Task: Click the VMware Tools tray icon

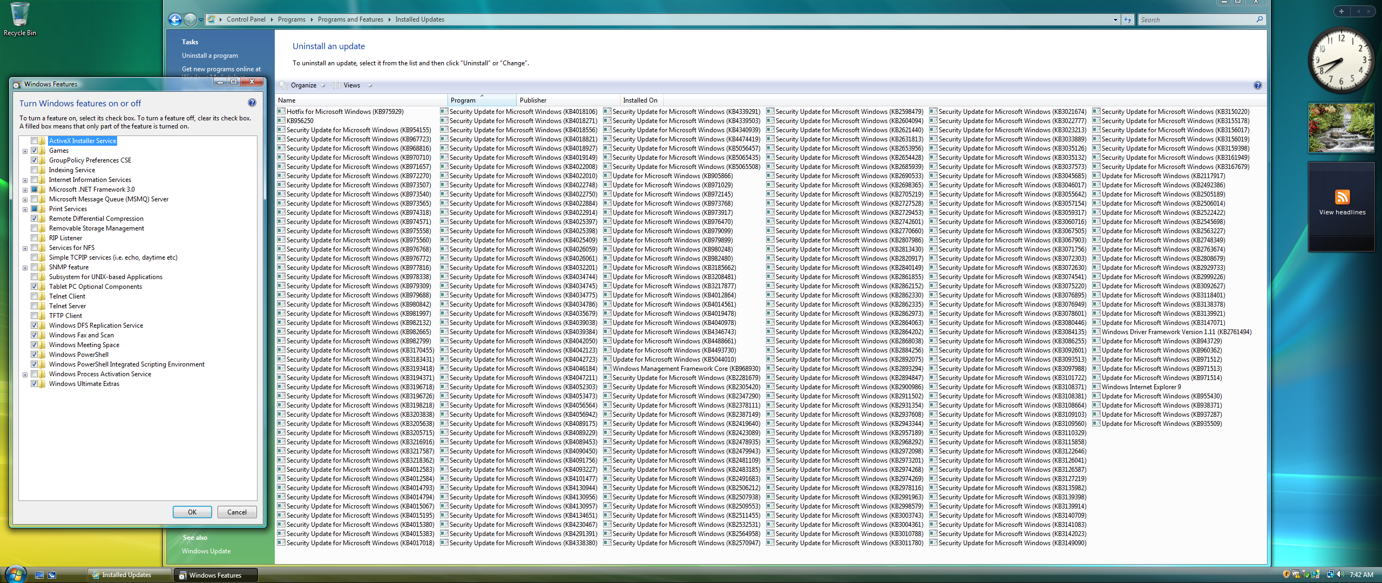Action: 1296,574
